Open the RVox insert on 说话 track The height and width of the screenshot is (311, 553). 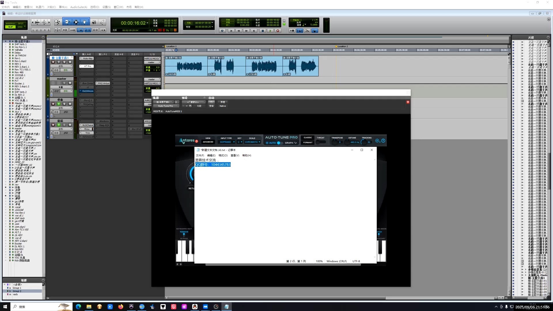click(x=87, y=129)
